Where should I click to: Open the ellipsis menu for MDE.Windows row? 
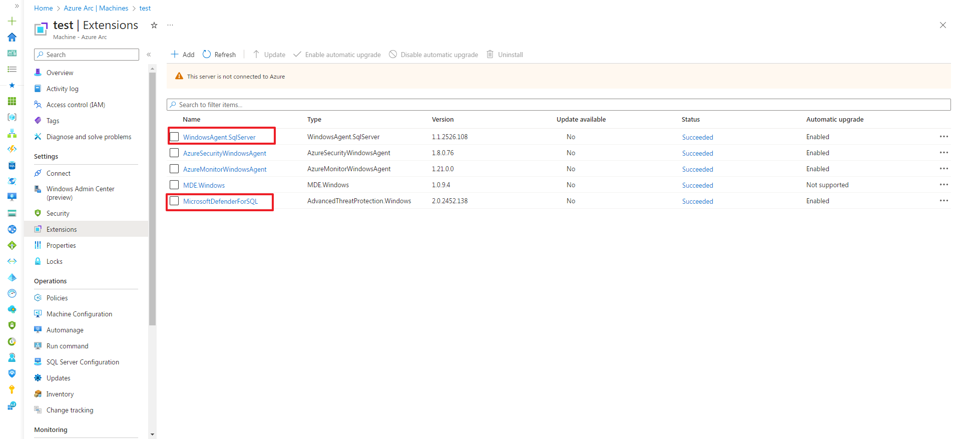pos(944,185)
